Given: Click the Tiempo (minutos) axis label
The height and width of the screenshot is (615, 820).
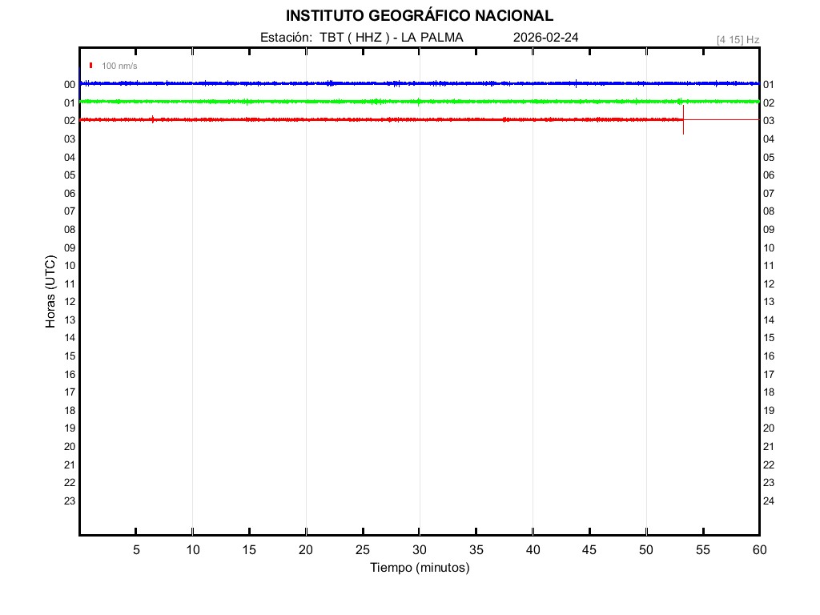Looking at the screenshot, I should pyautogui.click(x=420, y=568).
